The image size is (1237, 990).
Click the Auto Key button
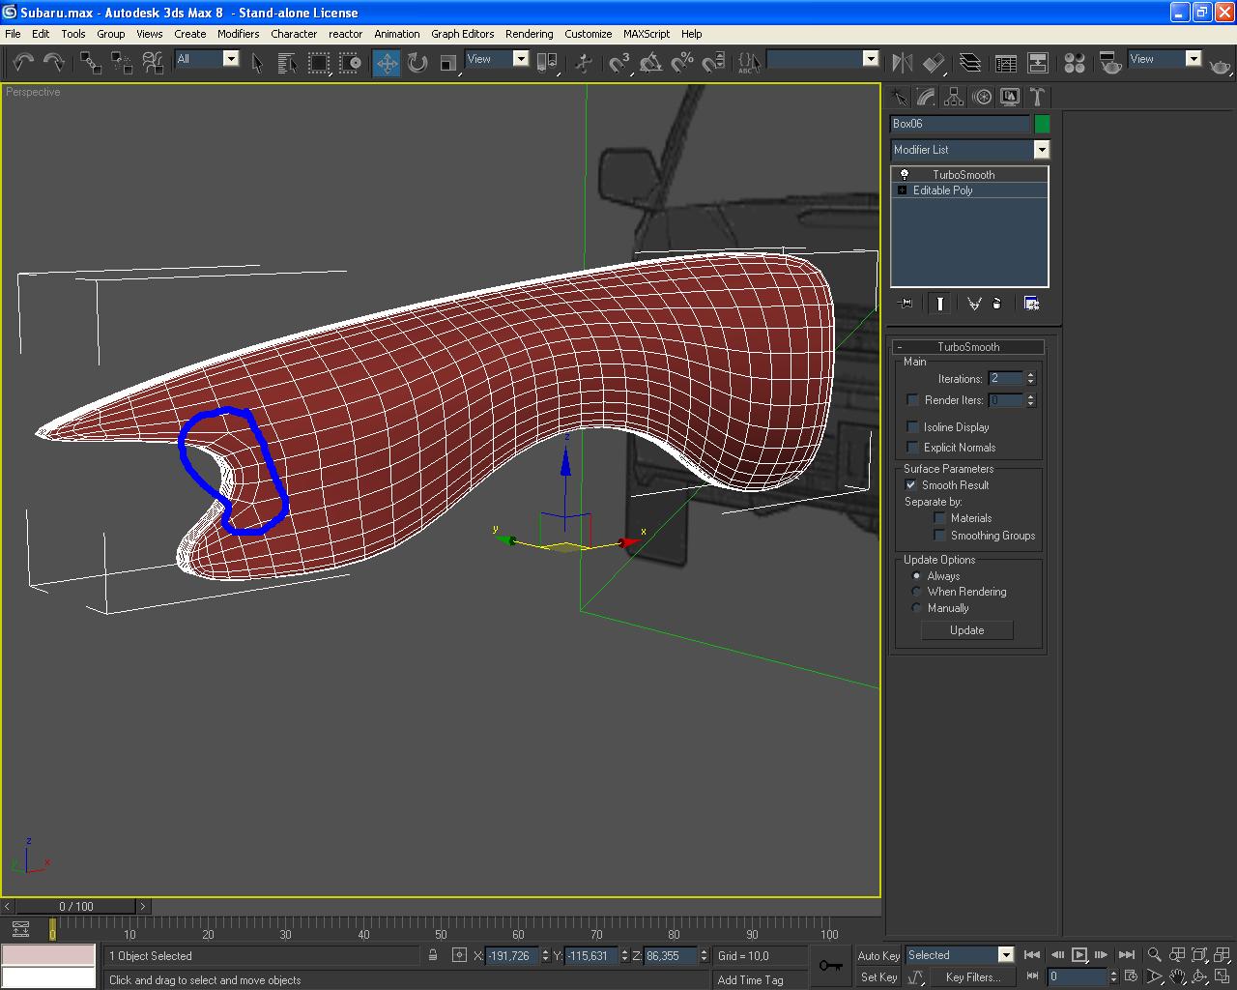877,955
